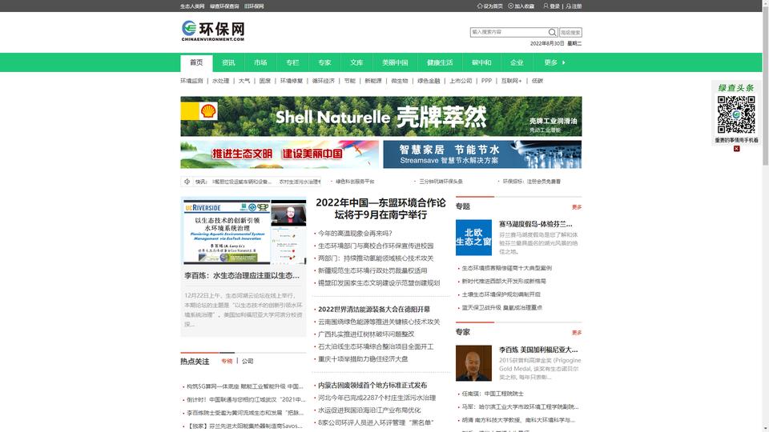Click the Shell logo in banner
This screenshot has width=769, height=432.
pos(208,111)
